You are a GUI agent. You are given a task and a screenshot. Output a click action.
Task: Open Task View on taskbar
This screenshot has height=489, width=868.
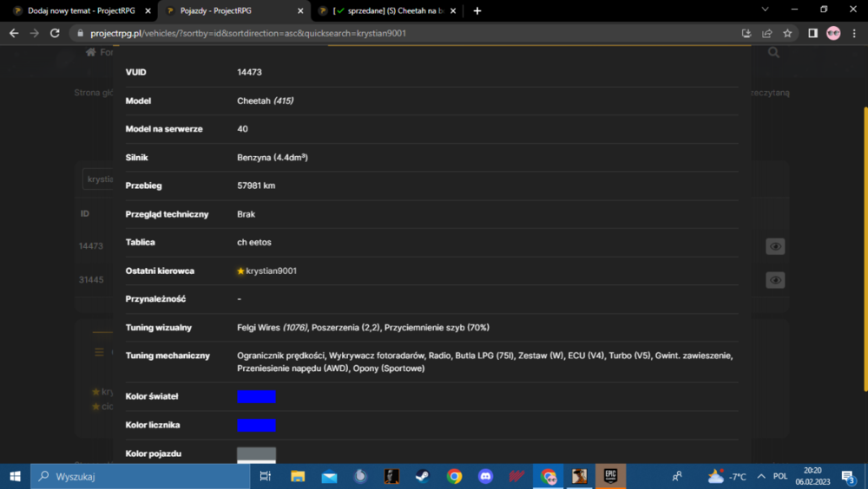[265, 476]
